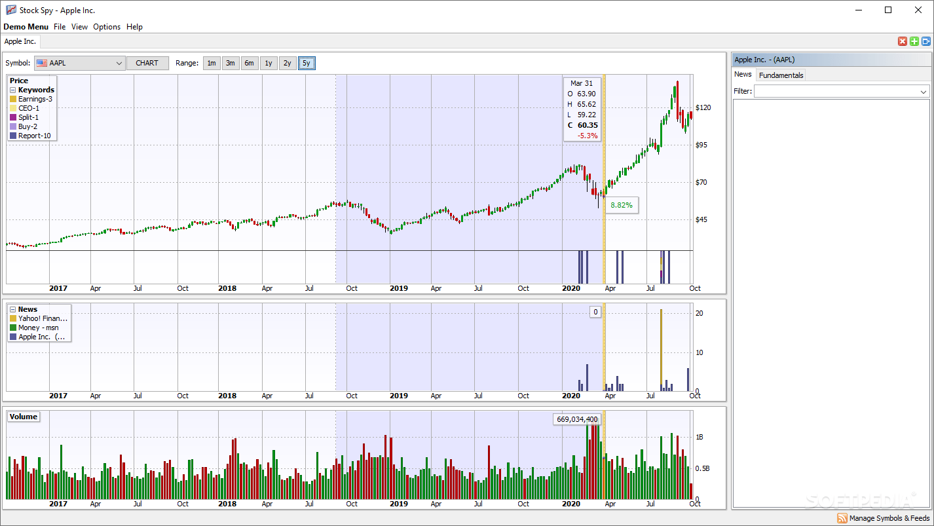Open the Demo Menu
Viewport: 934px width, 526px height.
pyautogui.click(x=26, y=27)
